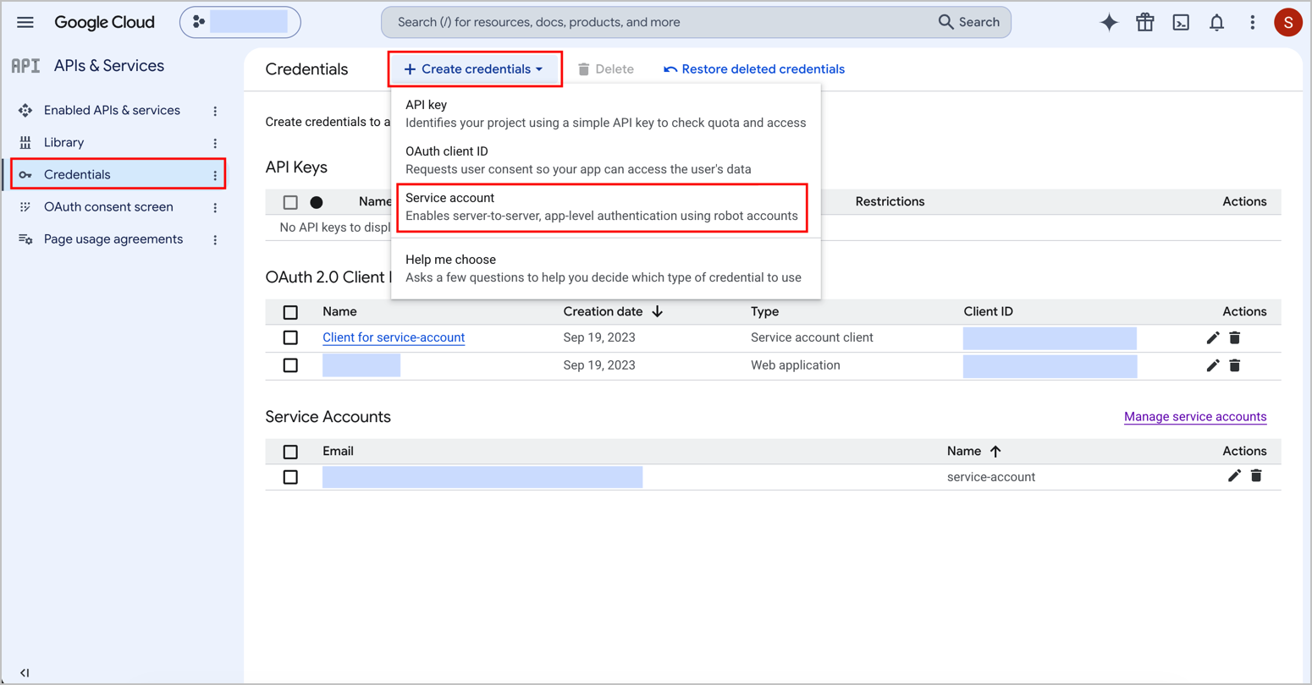Delete the service-account entry with trash icon
This screenshot has height=685, width=1312.
coord(1256,476)
